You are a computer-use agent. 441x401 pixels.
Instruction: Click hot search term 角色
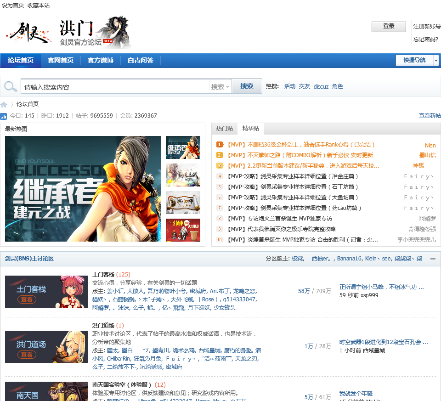[338, 86]
